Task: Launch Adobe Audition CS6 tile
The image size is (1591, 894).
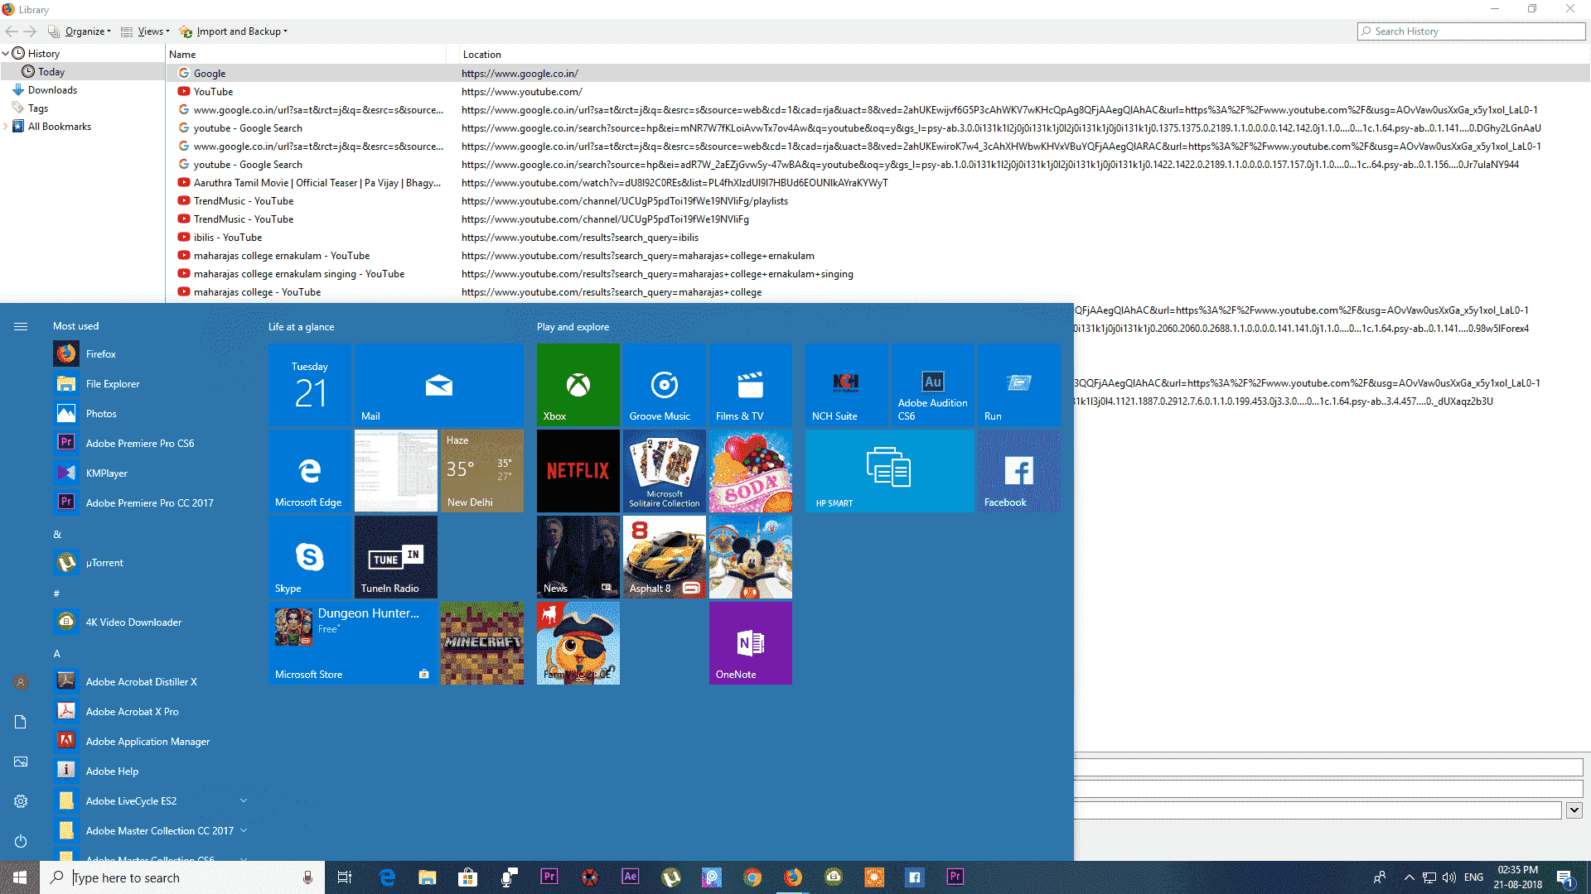Action: [x=932, y=385]
